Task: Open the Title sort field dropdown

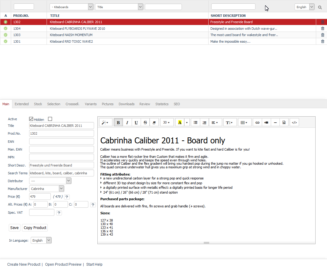Action: (x=119, y=7)
